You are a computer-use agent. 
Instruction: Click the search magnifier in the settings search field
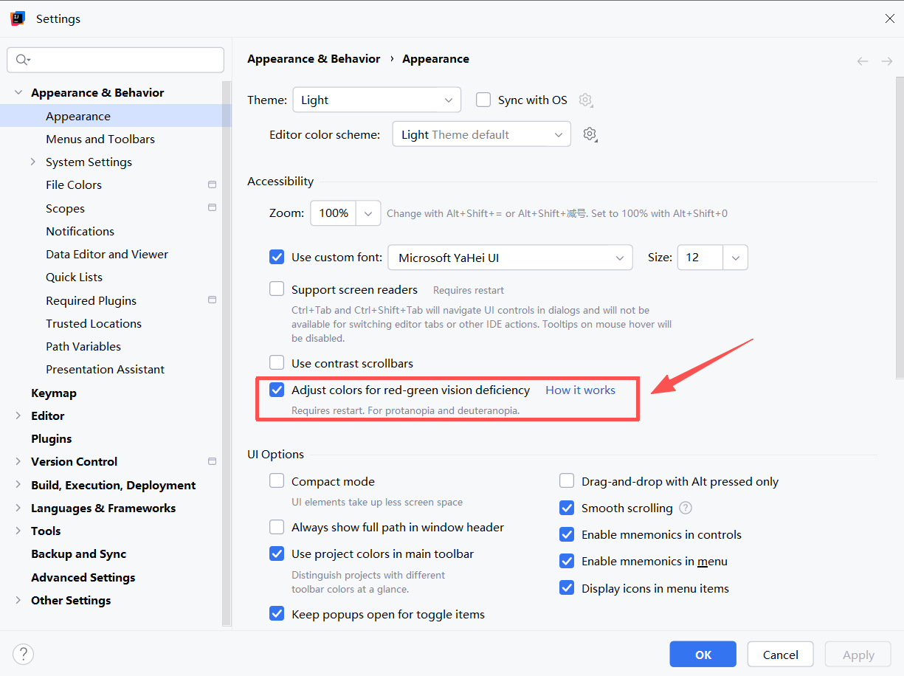tap(21, 60)
